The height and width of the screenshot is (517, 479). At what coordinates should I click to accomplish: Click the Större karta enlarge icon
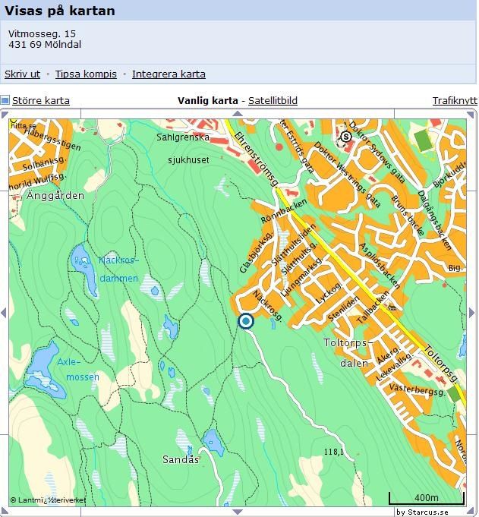(x=5, y=100)
